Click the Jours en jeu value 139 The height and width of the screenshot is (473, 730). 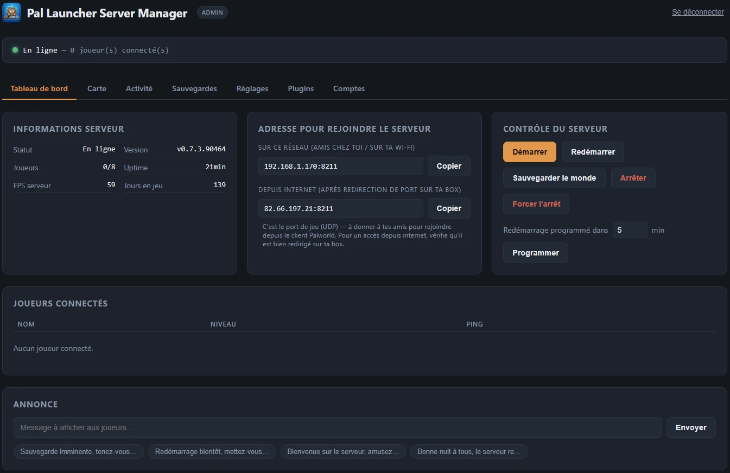pyautogui.click(x=219, y=185)
